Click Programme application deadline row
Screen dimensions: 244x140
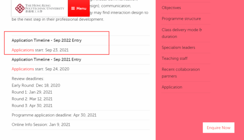81,115
